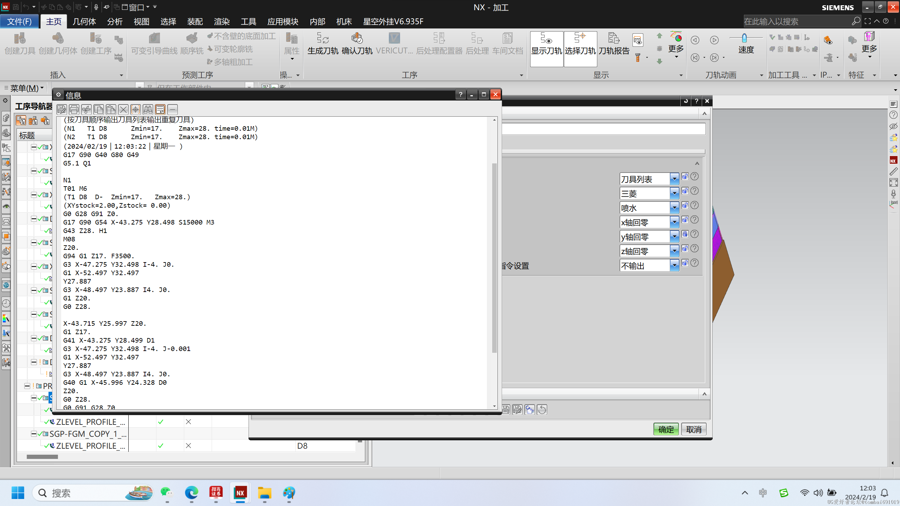900x506 pixels.
Task: Click 创建刀具 create tool icon
Action: [x=20, y=44]
